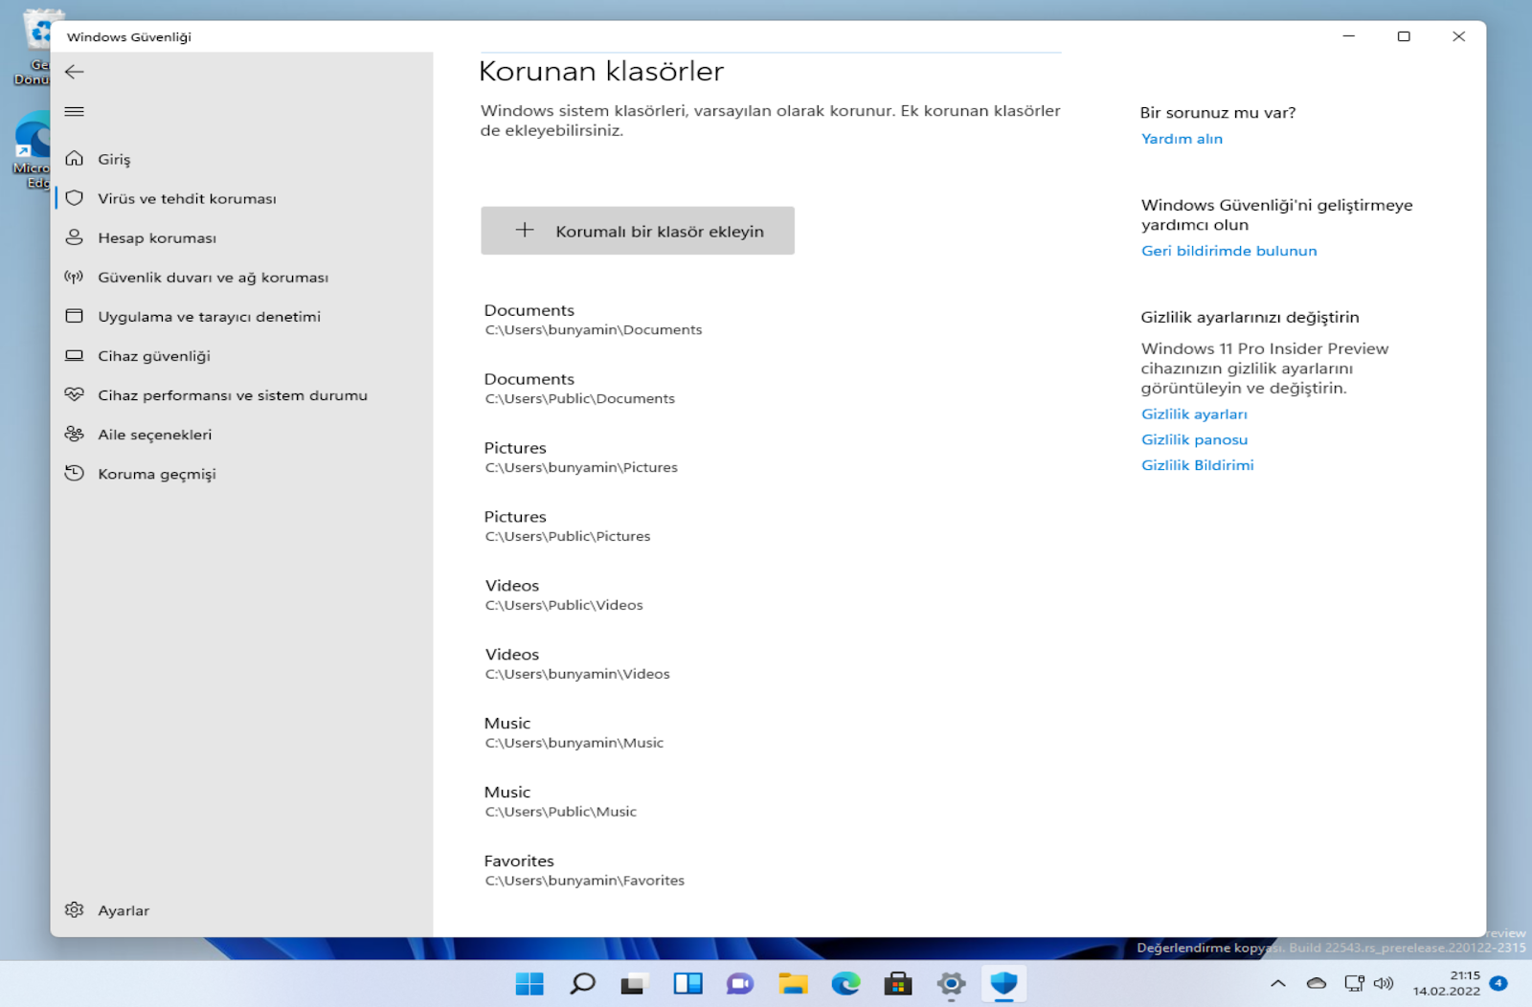
Task: Select Public Videos folder entry
Action: tap(564, 594)
